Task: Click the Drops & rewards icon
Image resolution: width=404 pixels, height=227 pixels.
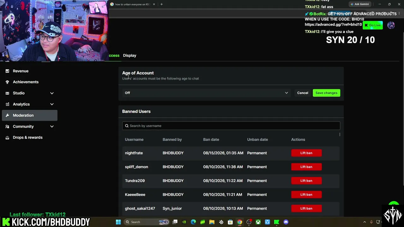Action: 7,137
